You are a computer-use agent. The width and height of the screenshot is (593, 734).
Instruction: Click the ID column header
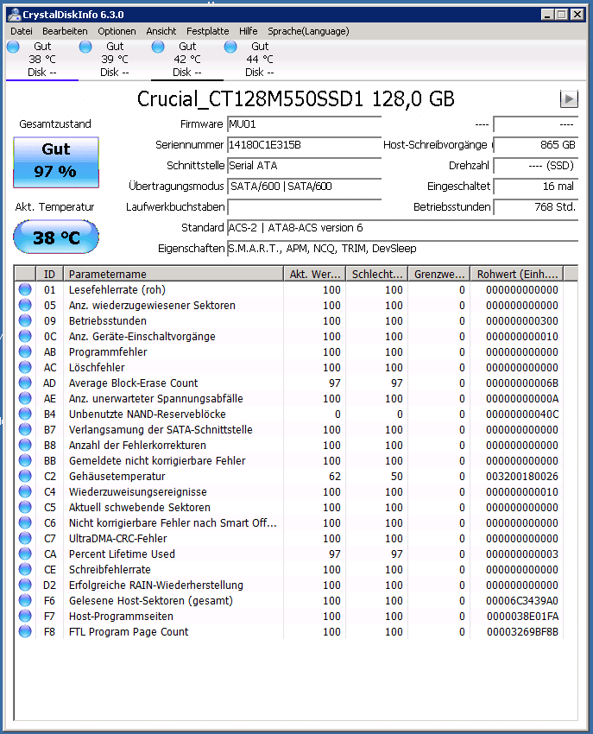tap(49, 274)
